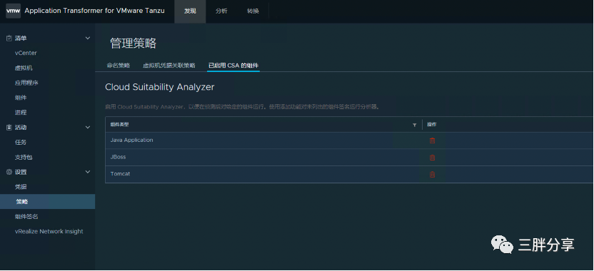Click the 设置 gear icon in sidebar

point(9,172)
